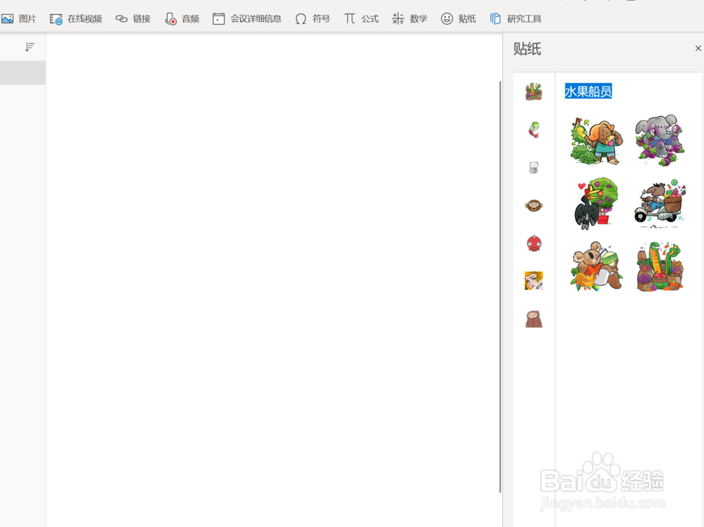Click the highlighted 水果船员 pack title
Screen dimensions: 704x527
(x=588, y=91)
